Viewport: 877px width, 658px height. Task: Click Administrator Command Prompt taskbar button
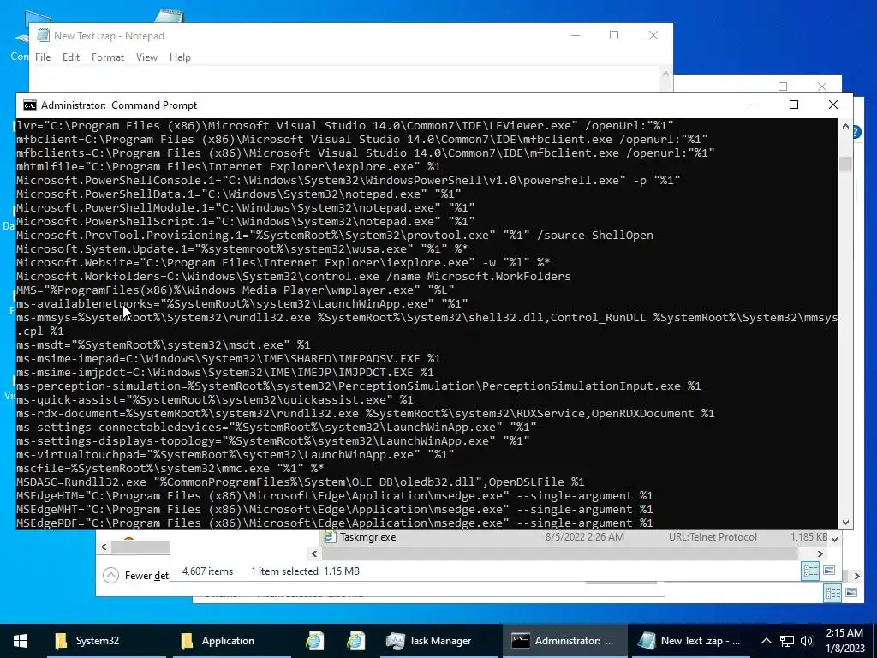pyautogui.click(x=564, y=641)
